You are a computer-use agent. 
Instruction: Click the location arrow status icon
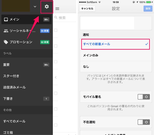point(137,2)
